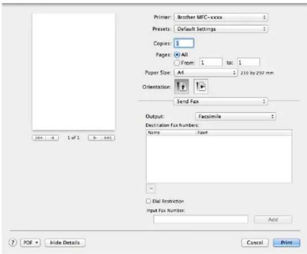Viewport: 307px width, 254px height.
Task: Open the PDF dropdown menu
Action: pyautogui.click(x=30, y=243)
